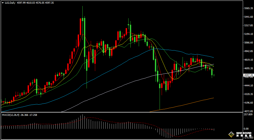The image size is (254, 140).
Task: Click the 0.00 level on the MACD scale
Action: pos(246,129)
